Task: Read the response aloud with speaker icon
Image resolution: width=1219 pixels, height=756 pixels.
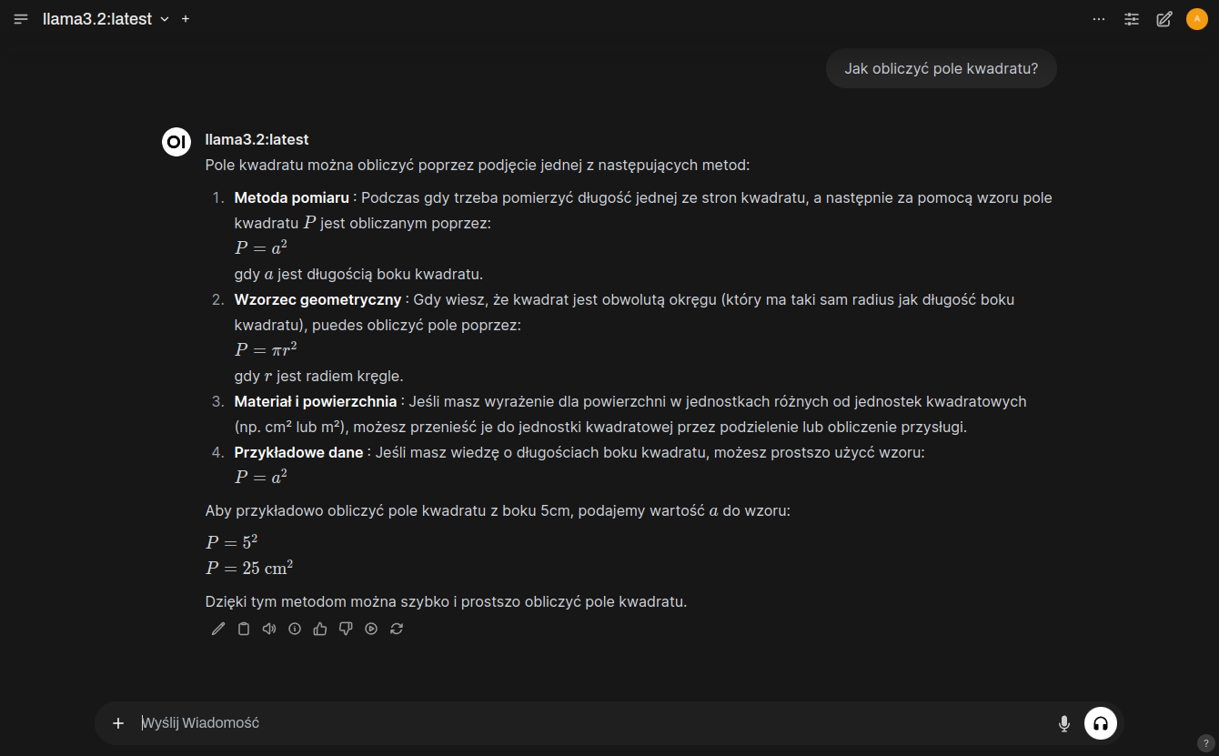Action: click(x=269, y=629)
